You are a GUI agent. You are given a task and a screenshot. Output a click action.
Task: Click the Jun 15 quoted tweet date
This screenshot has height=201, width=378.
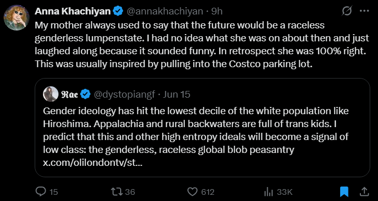[177, 95]
